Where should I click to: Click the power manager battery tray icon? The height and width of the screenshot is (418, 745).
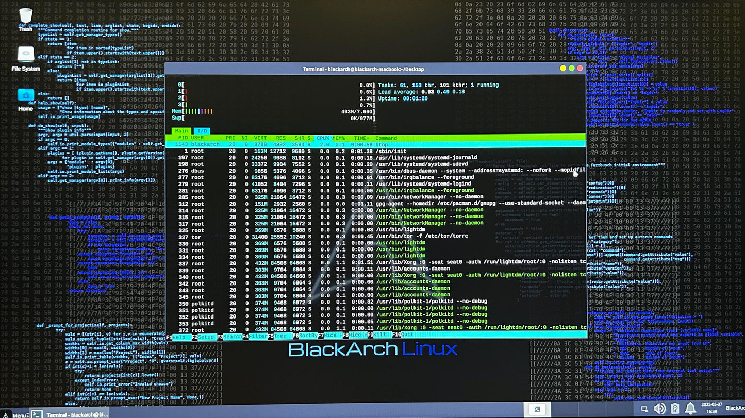pos(674,409)
